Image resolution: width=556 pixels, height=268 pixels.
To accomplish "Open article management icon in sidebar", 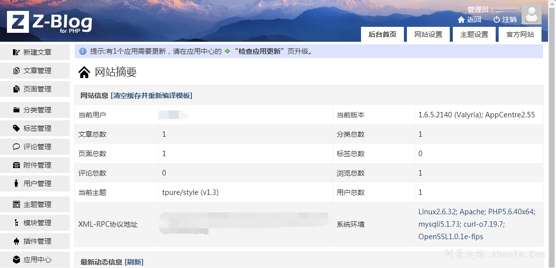I will pyautogui.click(x=16, y=71).
